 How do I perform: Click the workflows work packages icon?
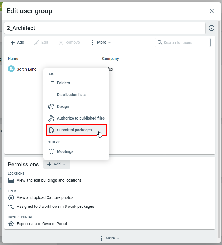coord(11,207)
